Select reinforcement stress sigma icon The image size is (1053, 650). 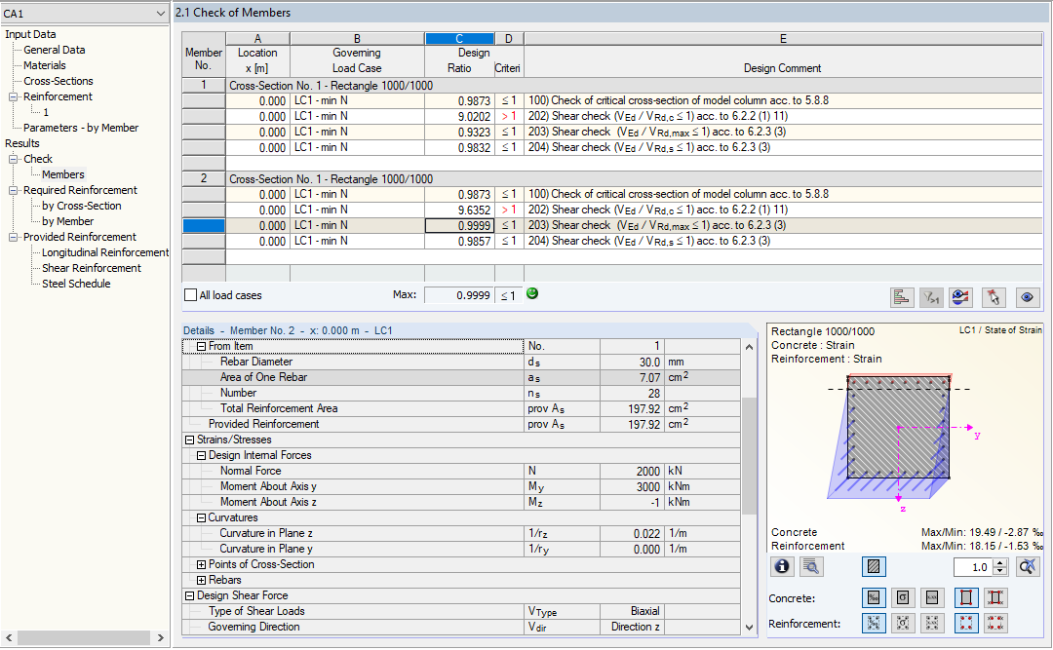(x=903, y=623)
